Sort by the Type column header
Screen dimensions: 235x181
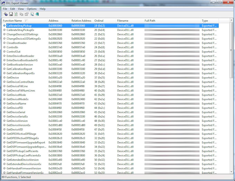tap(210, 21)
